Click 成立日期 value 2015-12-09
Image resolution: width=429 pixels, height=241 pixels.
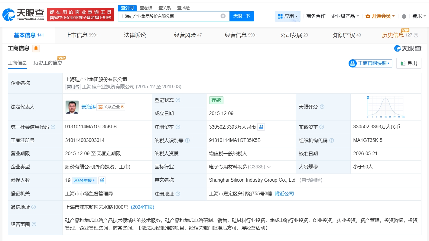pyautogui.click(x=221, y=114)
